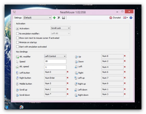Click the desktop shortcut icon below NeatMouse window
The image size is (146, 114).
click(21, 107)
